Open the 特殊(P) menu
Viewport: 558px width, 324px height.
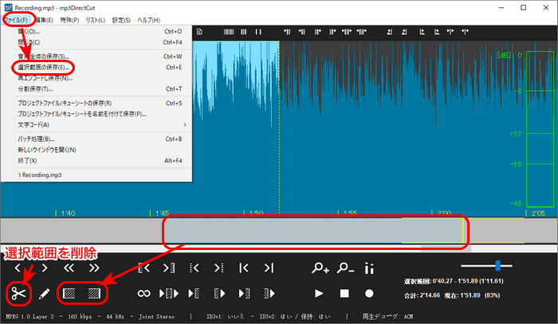pyautogui.click(x=69, y=20)
